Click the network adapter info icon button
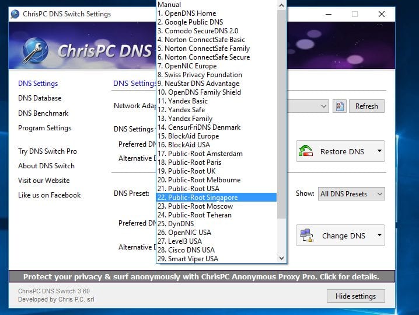The height and width of the screenshot is (315, 419). (x=340, y=106)
